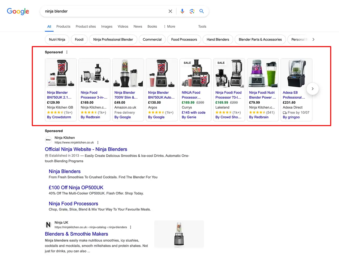Open the Ninja Blenders sitelink
Image resolution: width=339 pixels, height=257 pixels.
(x=65, y=171)
